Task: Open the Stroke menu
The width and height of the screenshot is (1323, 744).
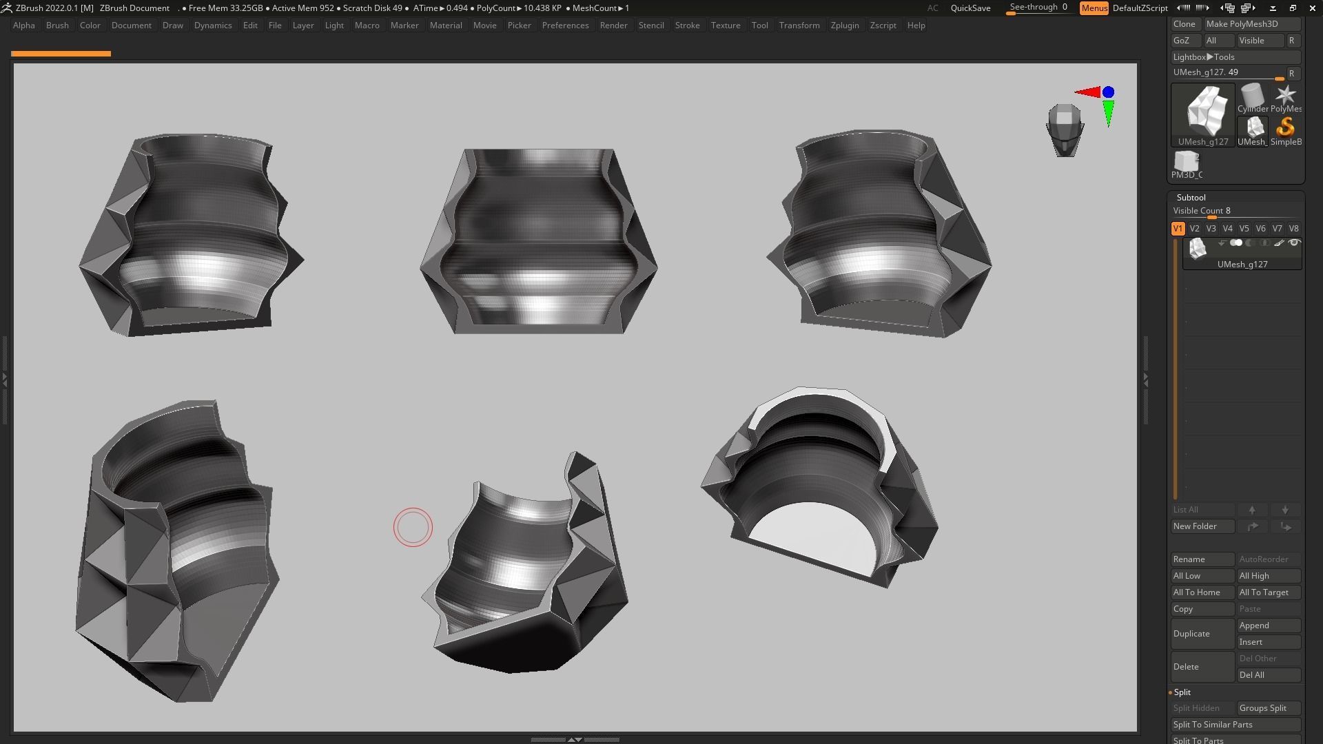Action: (x=687, y=25)
